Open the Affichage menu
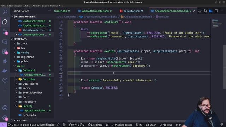Image resolution: width=226 pixels, height=127 pixels. click(x=28, y=6)
